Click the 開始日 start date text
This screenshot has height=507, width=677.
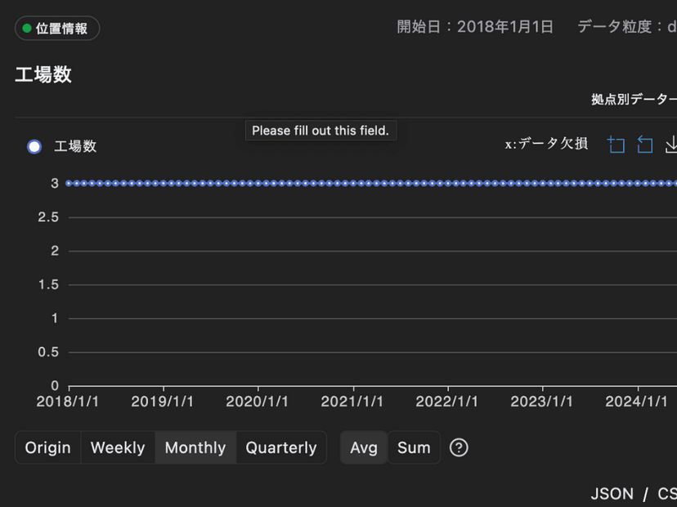click(x=475, y=27)
